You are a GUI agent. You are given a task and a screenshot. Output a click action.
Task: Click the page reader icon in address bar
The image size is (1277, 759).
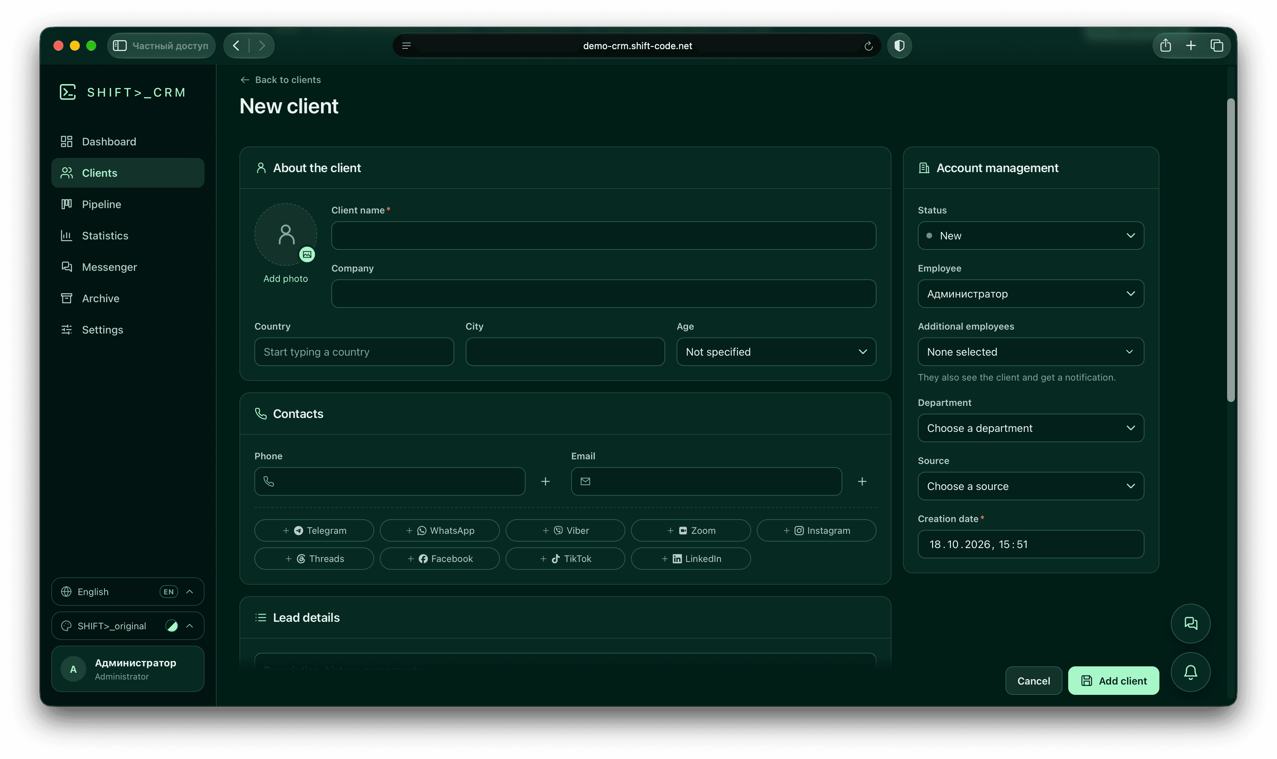pyautogui.click(x=406, y=46)
